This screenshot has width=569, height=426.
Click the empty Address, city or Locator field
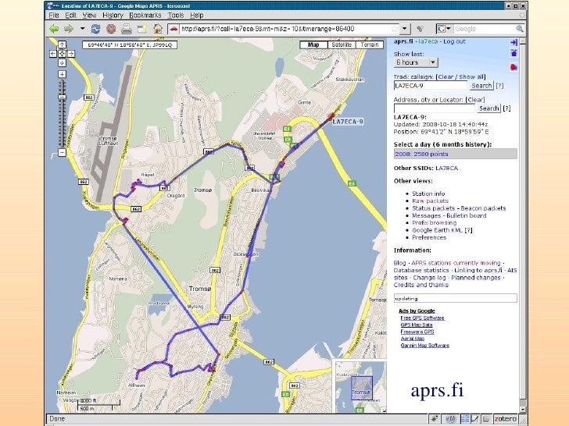tap(435, 108)
